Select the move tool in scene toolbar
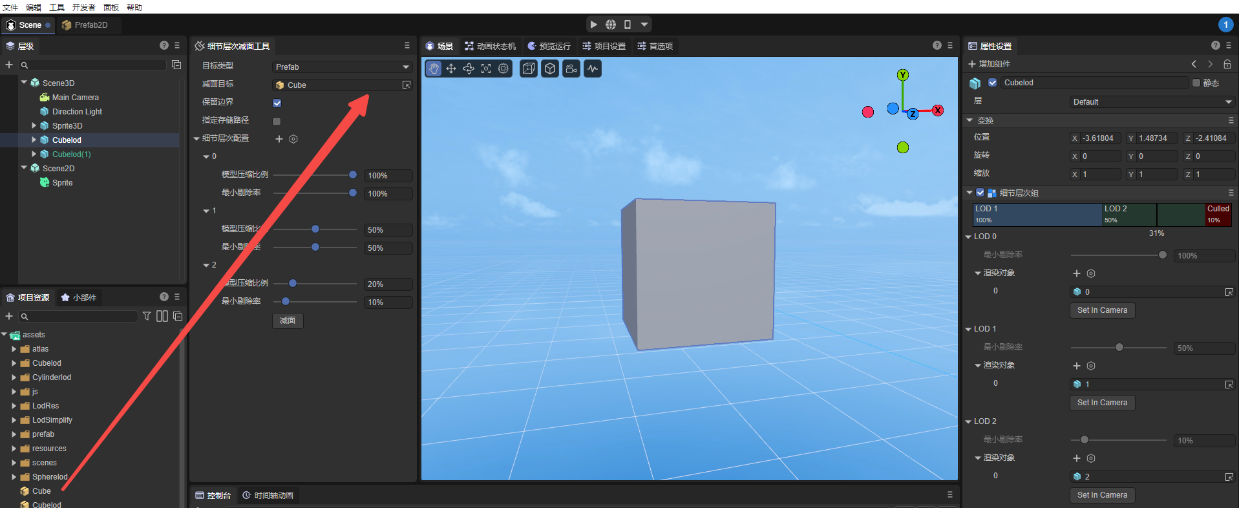The image size is (1239, 508). [x=451, y=69]
